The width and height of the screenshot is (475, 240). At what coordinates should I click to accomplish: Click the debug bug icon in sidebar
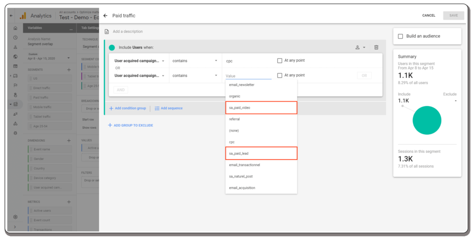tap(15, 133)
